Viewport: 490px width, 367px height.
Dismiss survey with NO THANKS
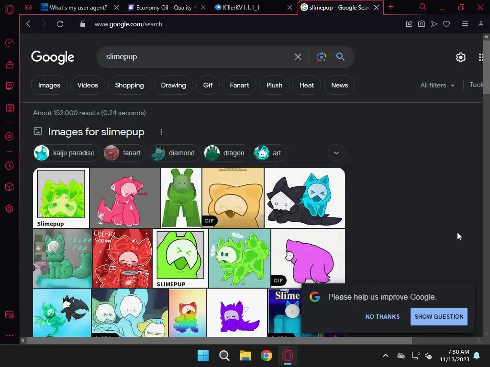382,317
